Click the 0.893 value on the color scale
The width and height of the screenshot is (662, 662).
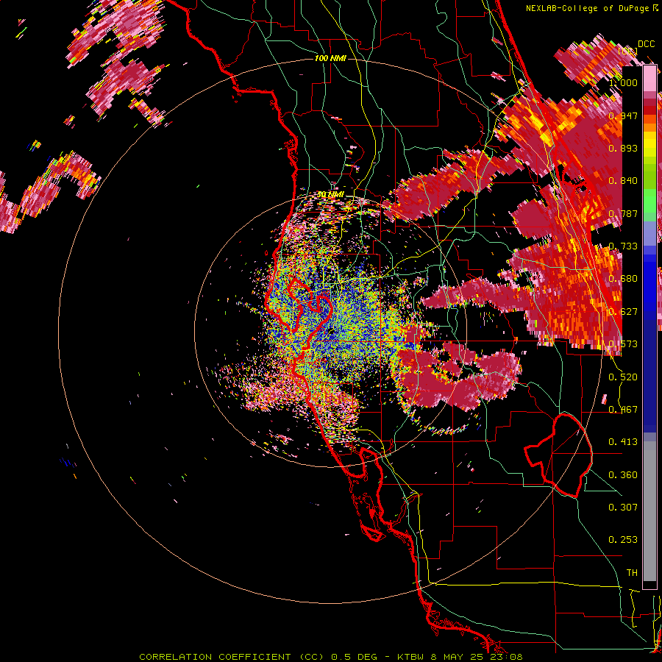coord(624,148)
